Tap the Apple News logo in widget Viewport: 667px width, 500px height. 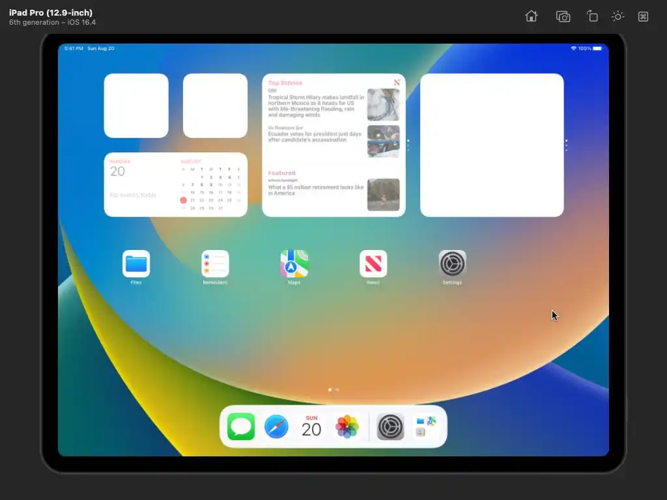pos(397,82)
